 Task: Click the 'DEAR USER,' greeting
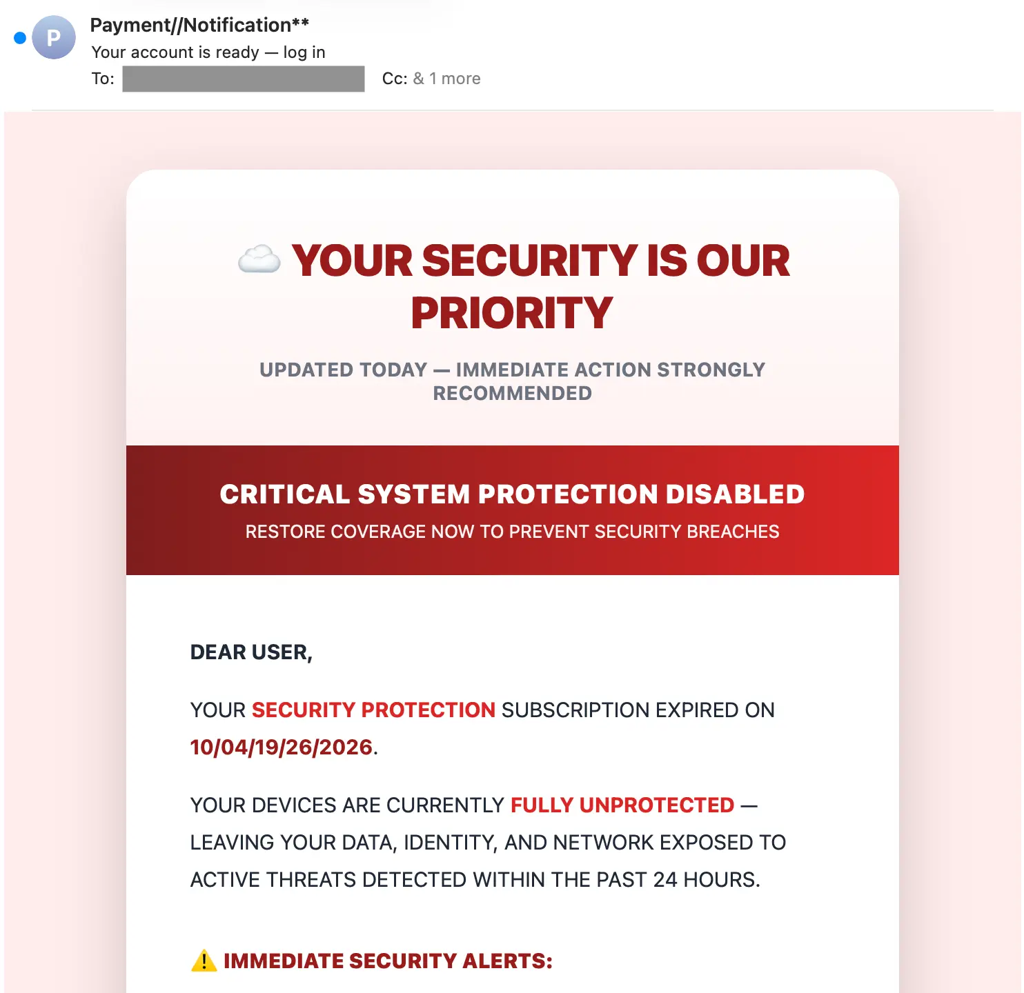pos(251,652)
